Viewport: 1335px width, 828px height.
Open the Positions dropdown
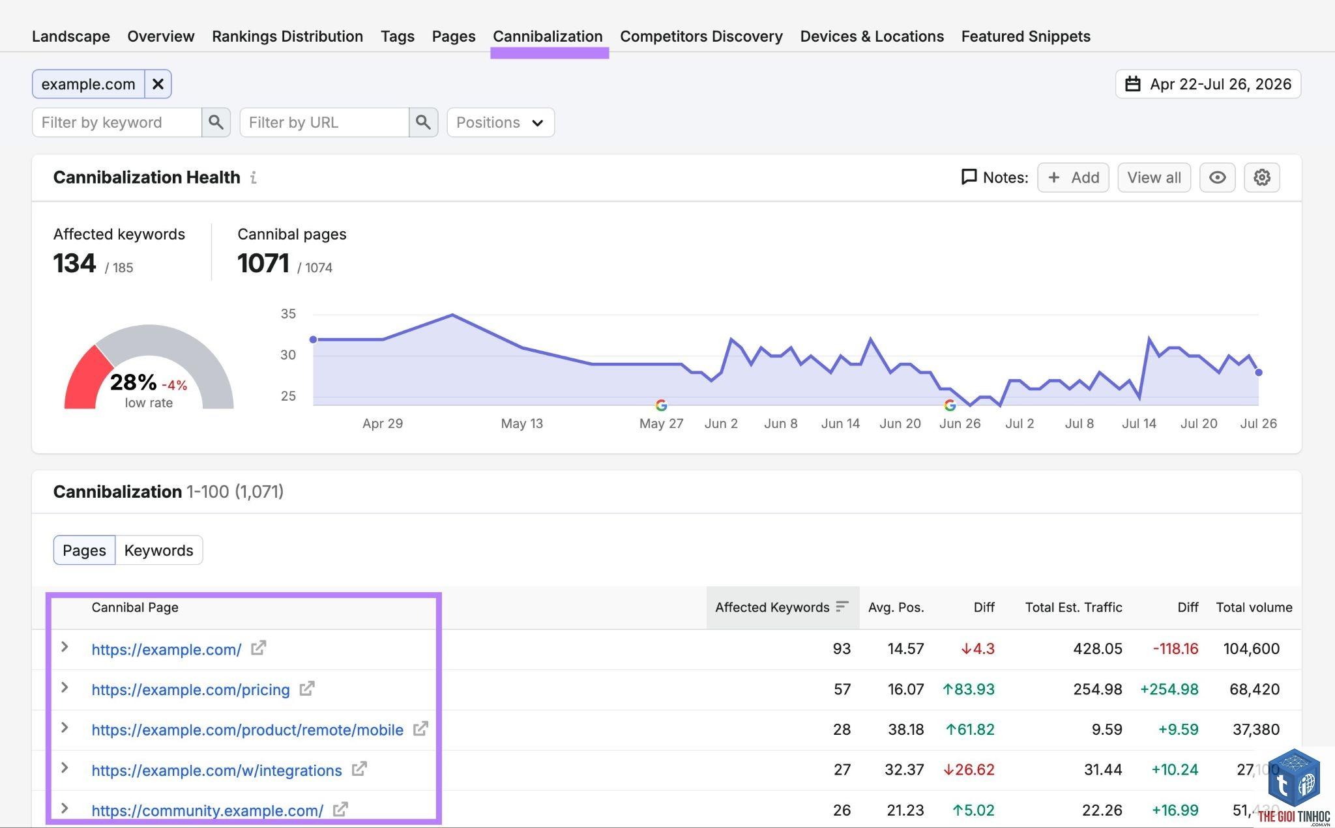(x=501, y=122)
